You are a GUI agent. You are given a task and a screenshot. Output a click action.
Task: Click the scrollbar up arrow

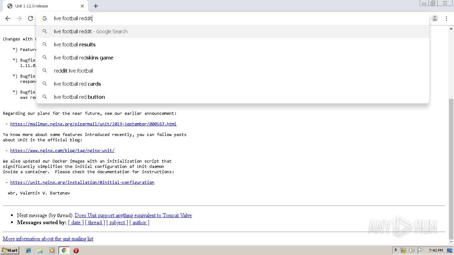pos(451,28)
